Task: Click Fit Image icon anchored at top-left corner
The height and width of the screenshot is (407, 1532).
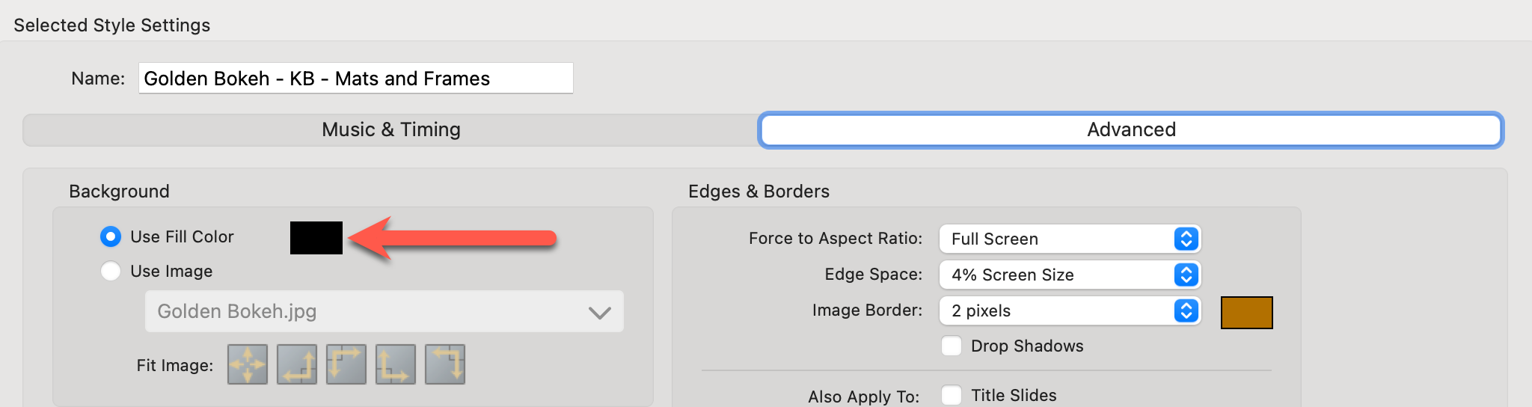Action: coord(346,364)
